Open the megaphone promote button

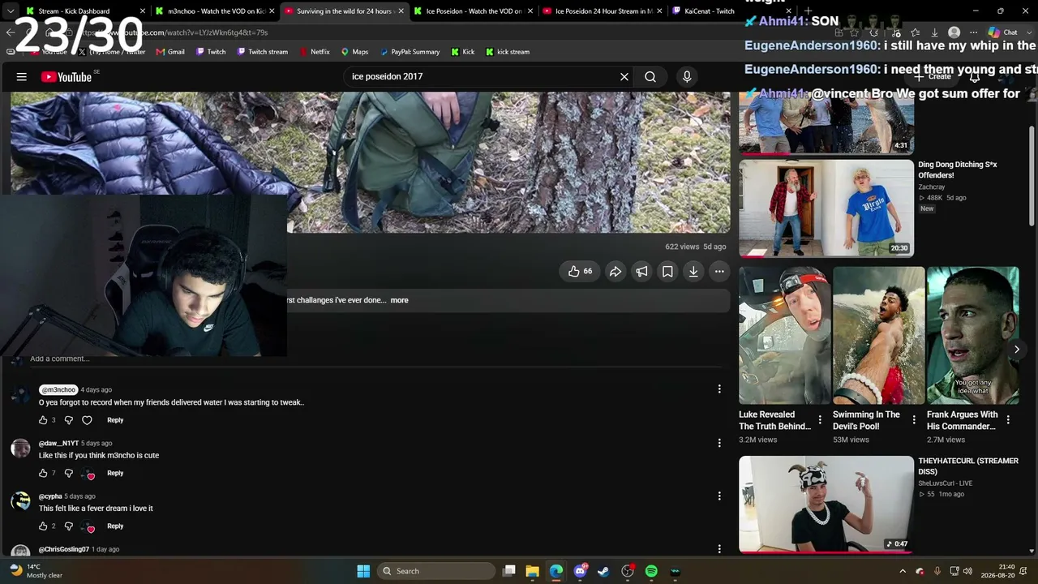coord(641,272)
